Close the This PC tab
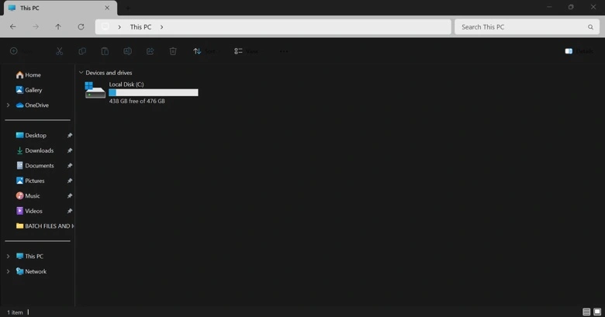 (107, 8)
